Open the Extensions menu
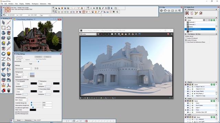This screenshot has width=220, height=123. pos(43,4)
